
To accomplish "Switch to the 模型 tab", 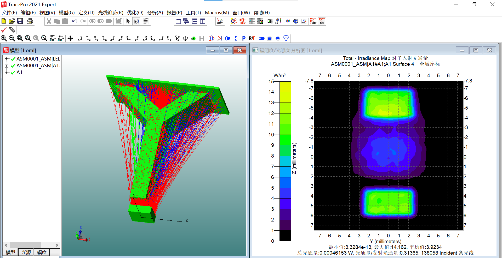I will [x=10, y=252].
